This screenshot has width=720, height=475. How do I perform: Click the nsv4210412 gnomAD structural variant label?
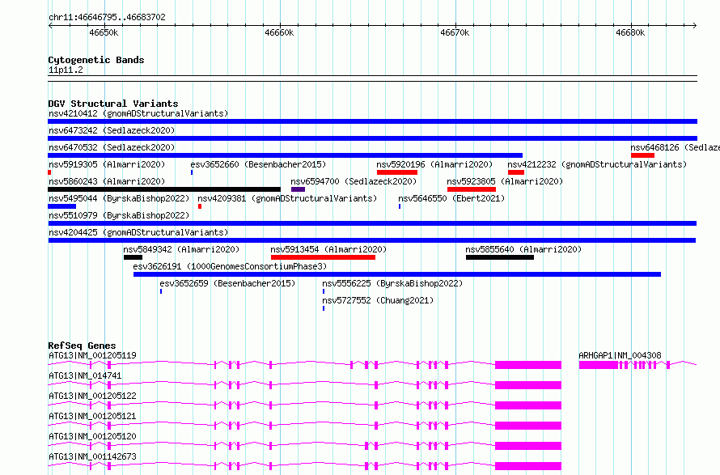[x=138, y=113]
